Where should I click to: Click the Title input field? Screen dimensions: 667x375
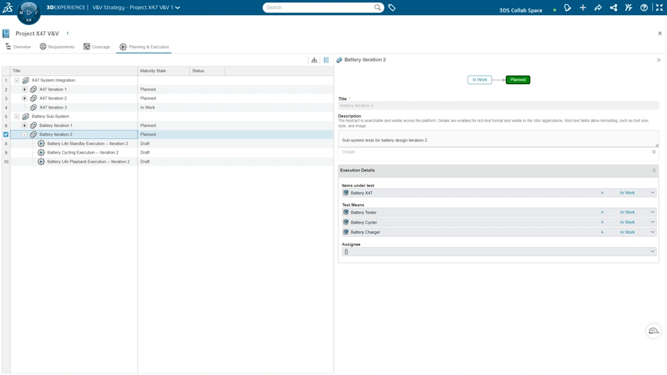(498, 106)
